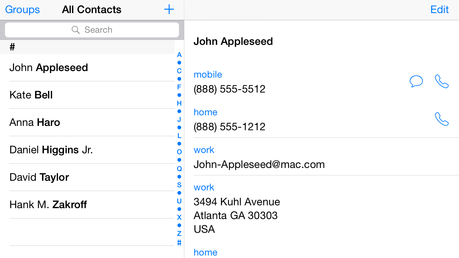Open David Taylor's contact
Image resolution: width=459 pixels, height=258 pixels.
(39, 177)
